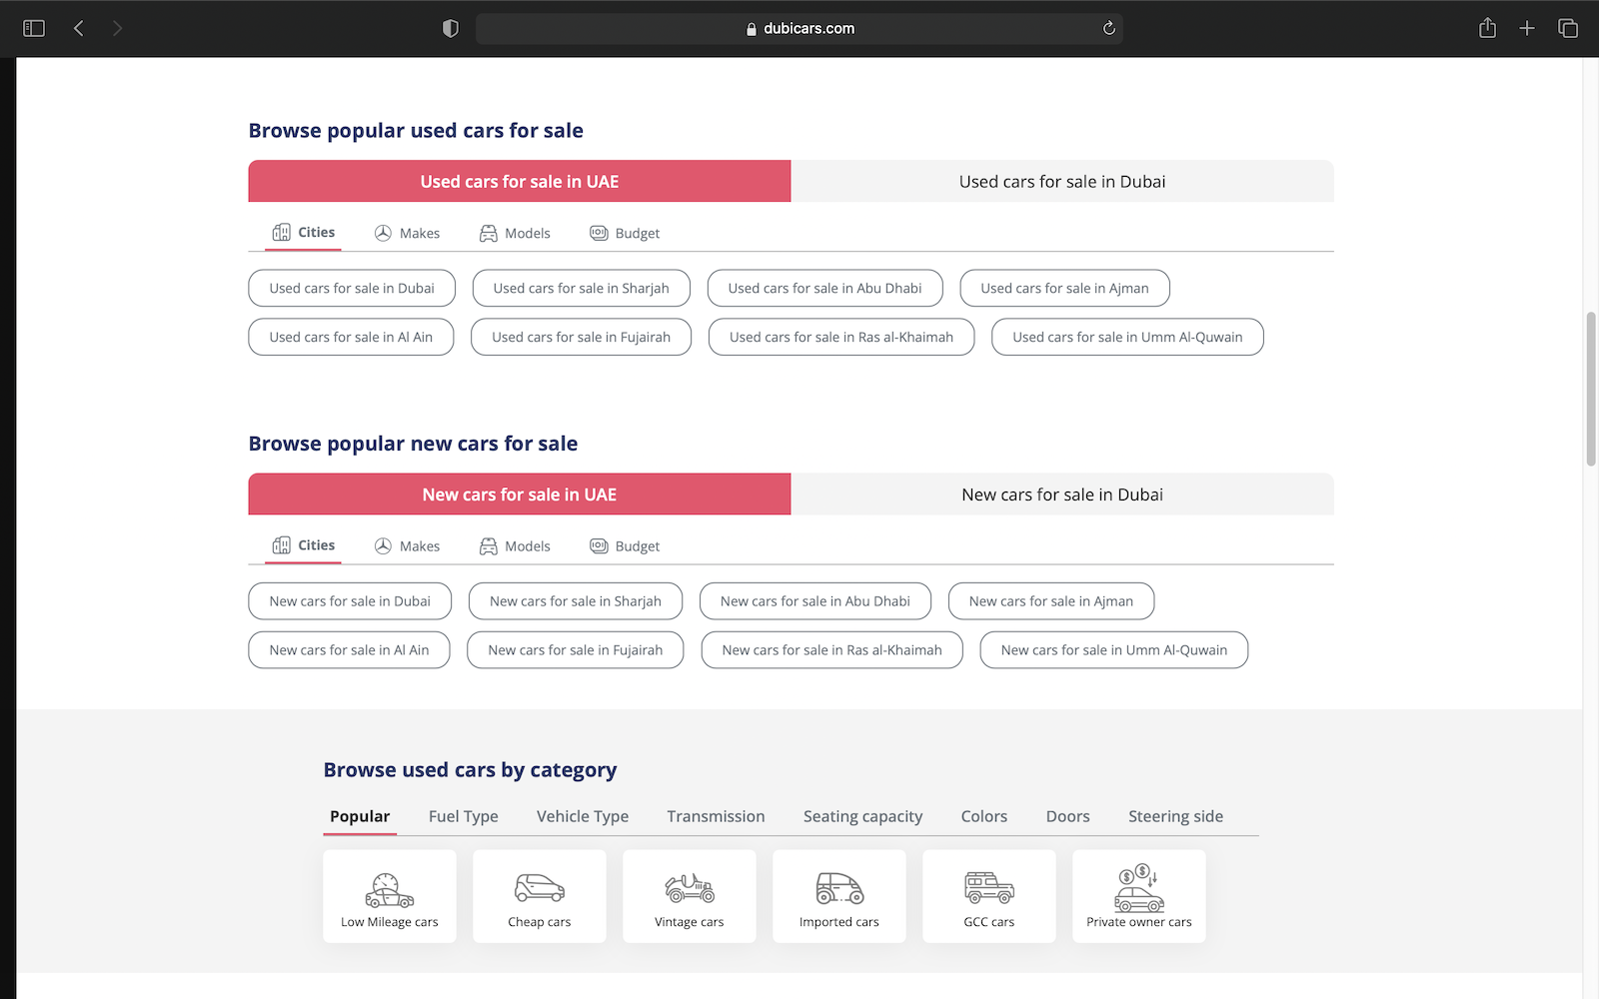Screen dimensions: 1599x999
Task: Click the Safari share icon
Action: click(1487, 28)
